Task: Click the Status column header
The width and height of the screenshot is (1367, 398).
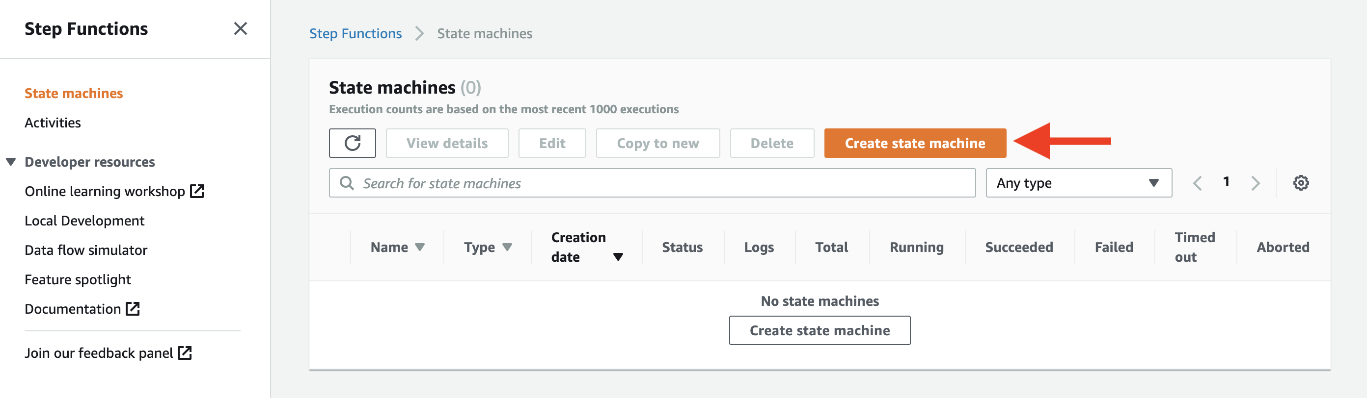Action: point(682,247)
